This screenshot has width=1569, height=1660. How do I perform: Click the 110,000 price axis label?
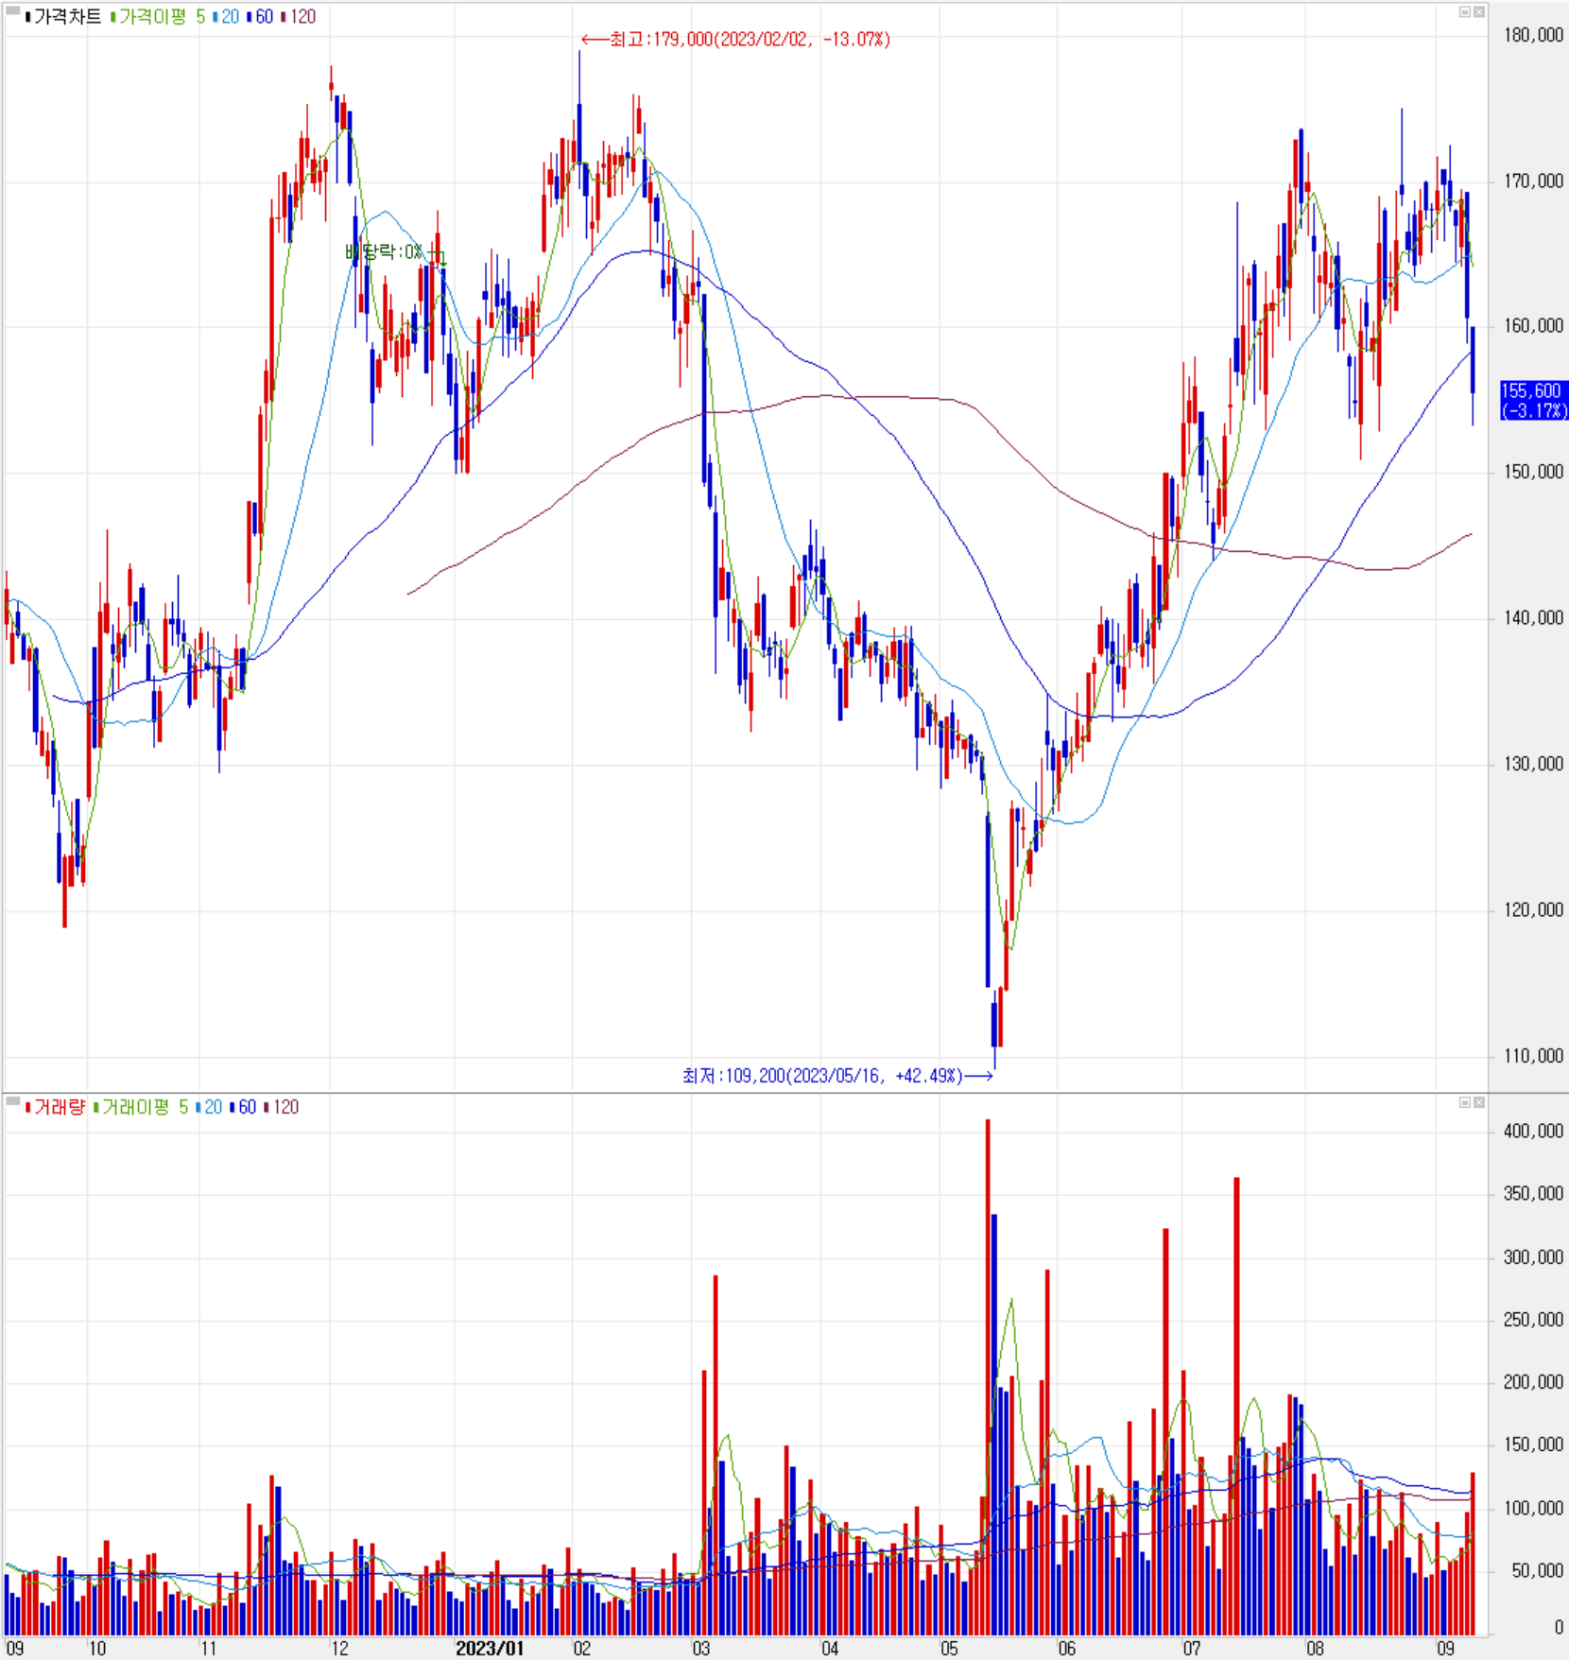click(1533, 1056)
